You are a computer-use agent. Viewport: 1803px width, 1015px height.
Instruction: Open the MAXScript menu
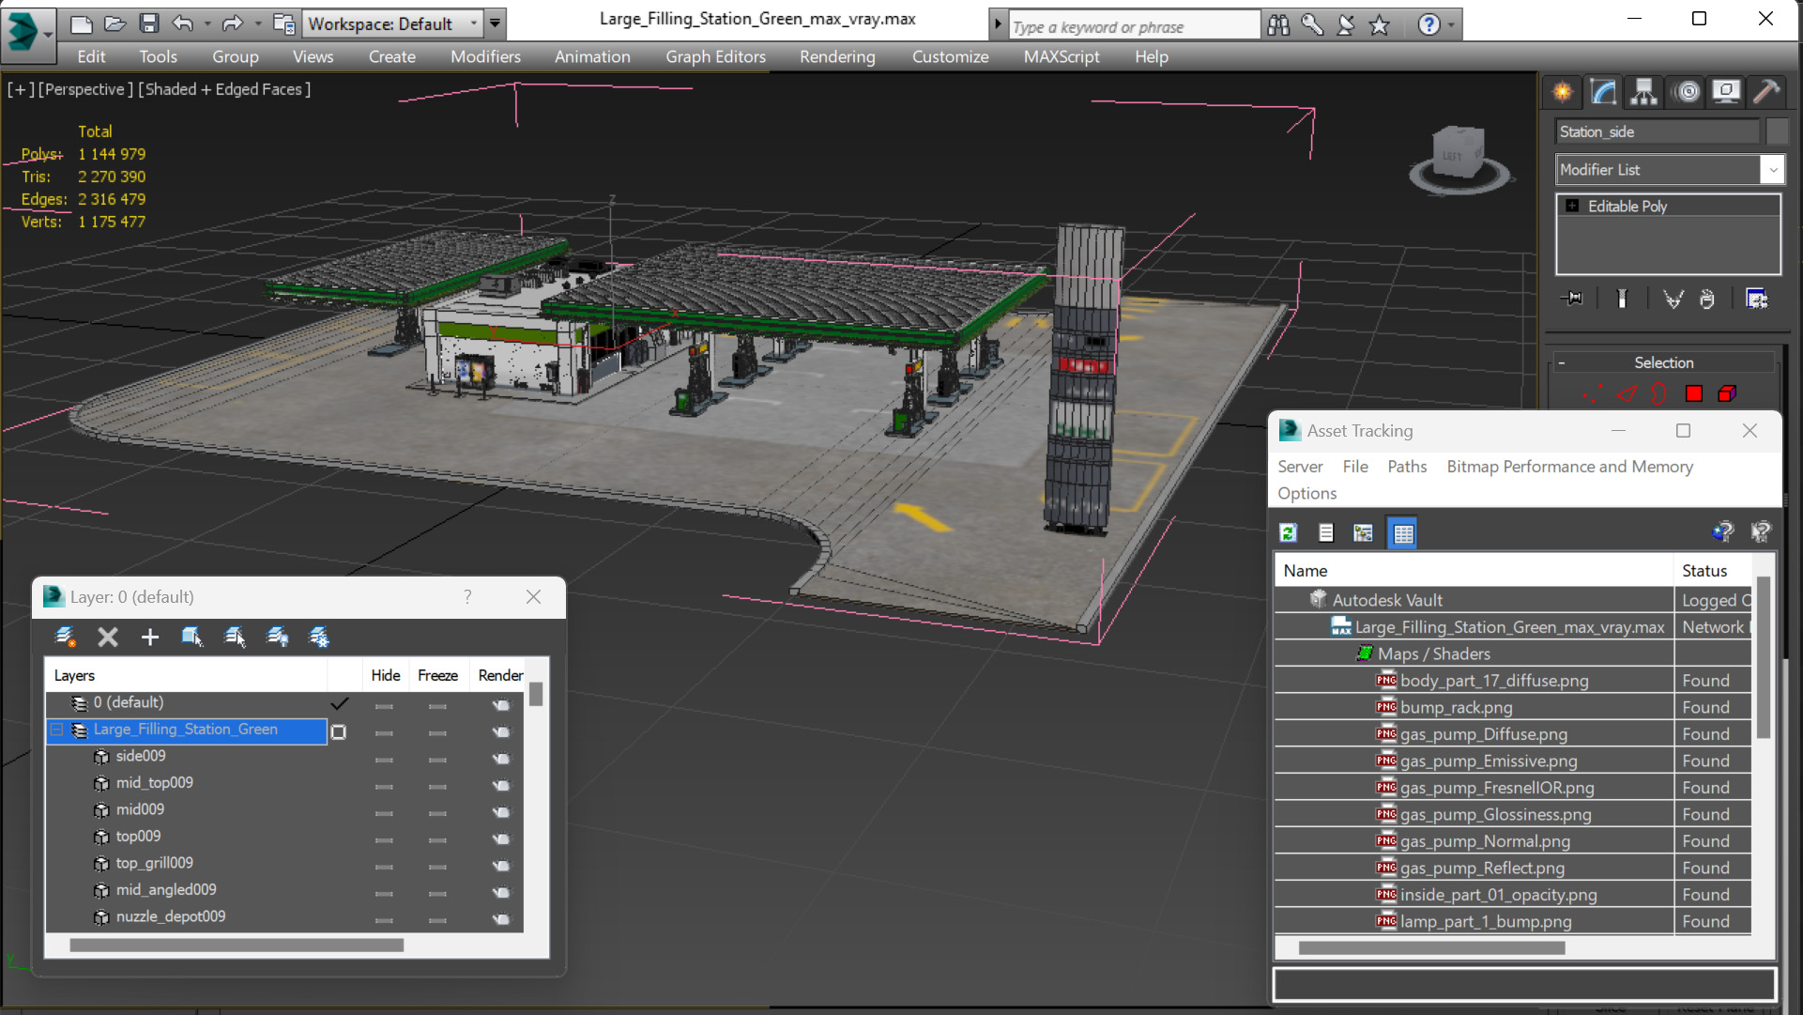(1062, 57)
